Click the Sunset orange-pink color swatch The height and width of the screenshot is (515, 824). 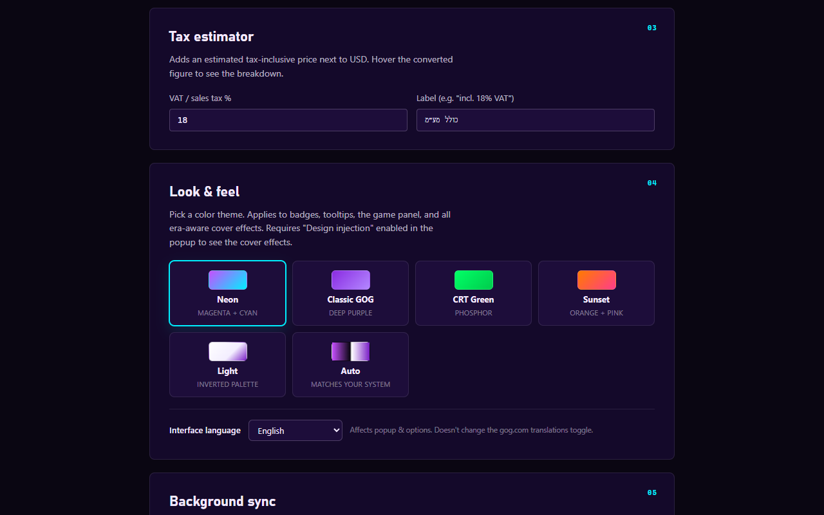click(596, 280)
